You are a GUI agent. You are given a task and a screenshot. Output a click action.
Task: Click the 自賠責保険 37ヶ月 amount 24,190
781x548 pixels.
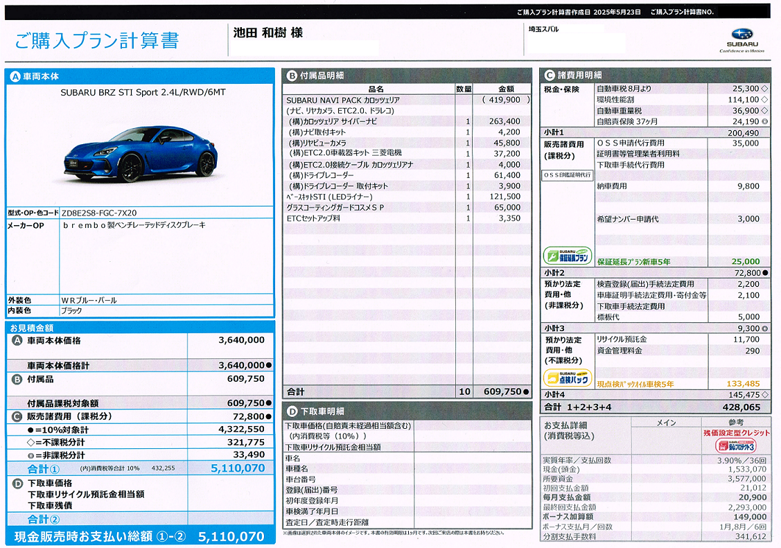tap(746, 121)
